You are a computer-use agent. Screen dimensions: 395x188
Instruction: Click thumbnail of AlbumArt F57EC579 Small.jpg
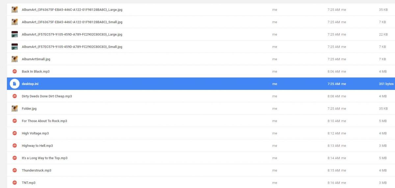(x=14, y=47)
